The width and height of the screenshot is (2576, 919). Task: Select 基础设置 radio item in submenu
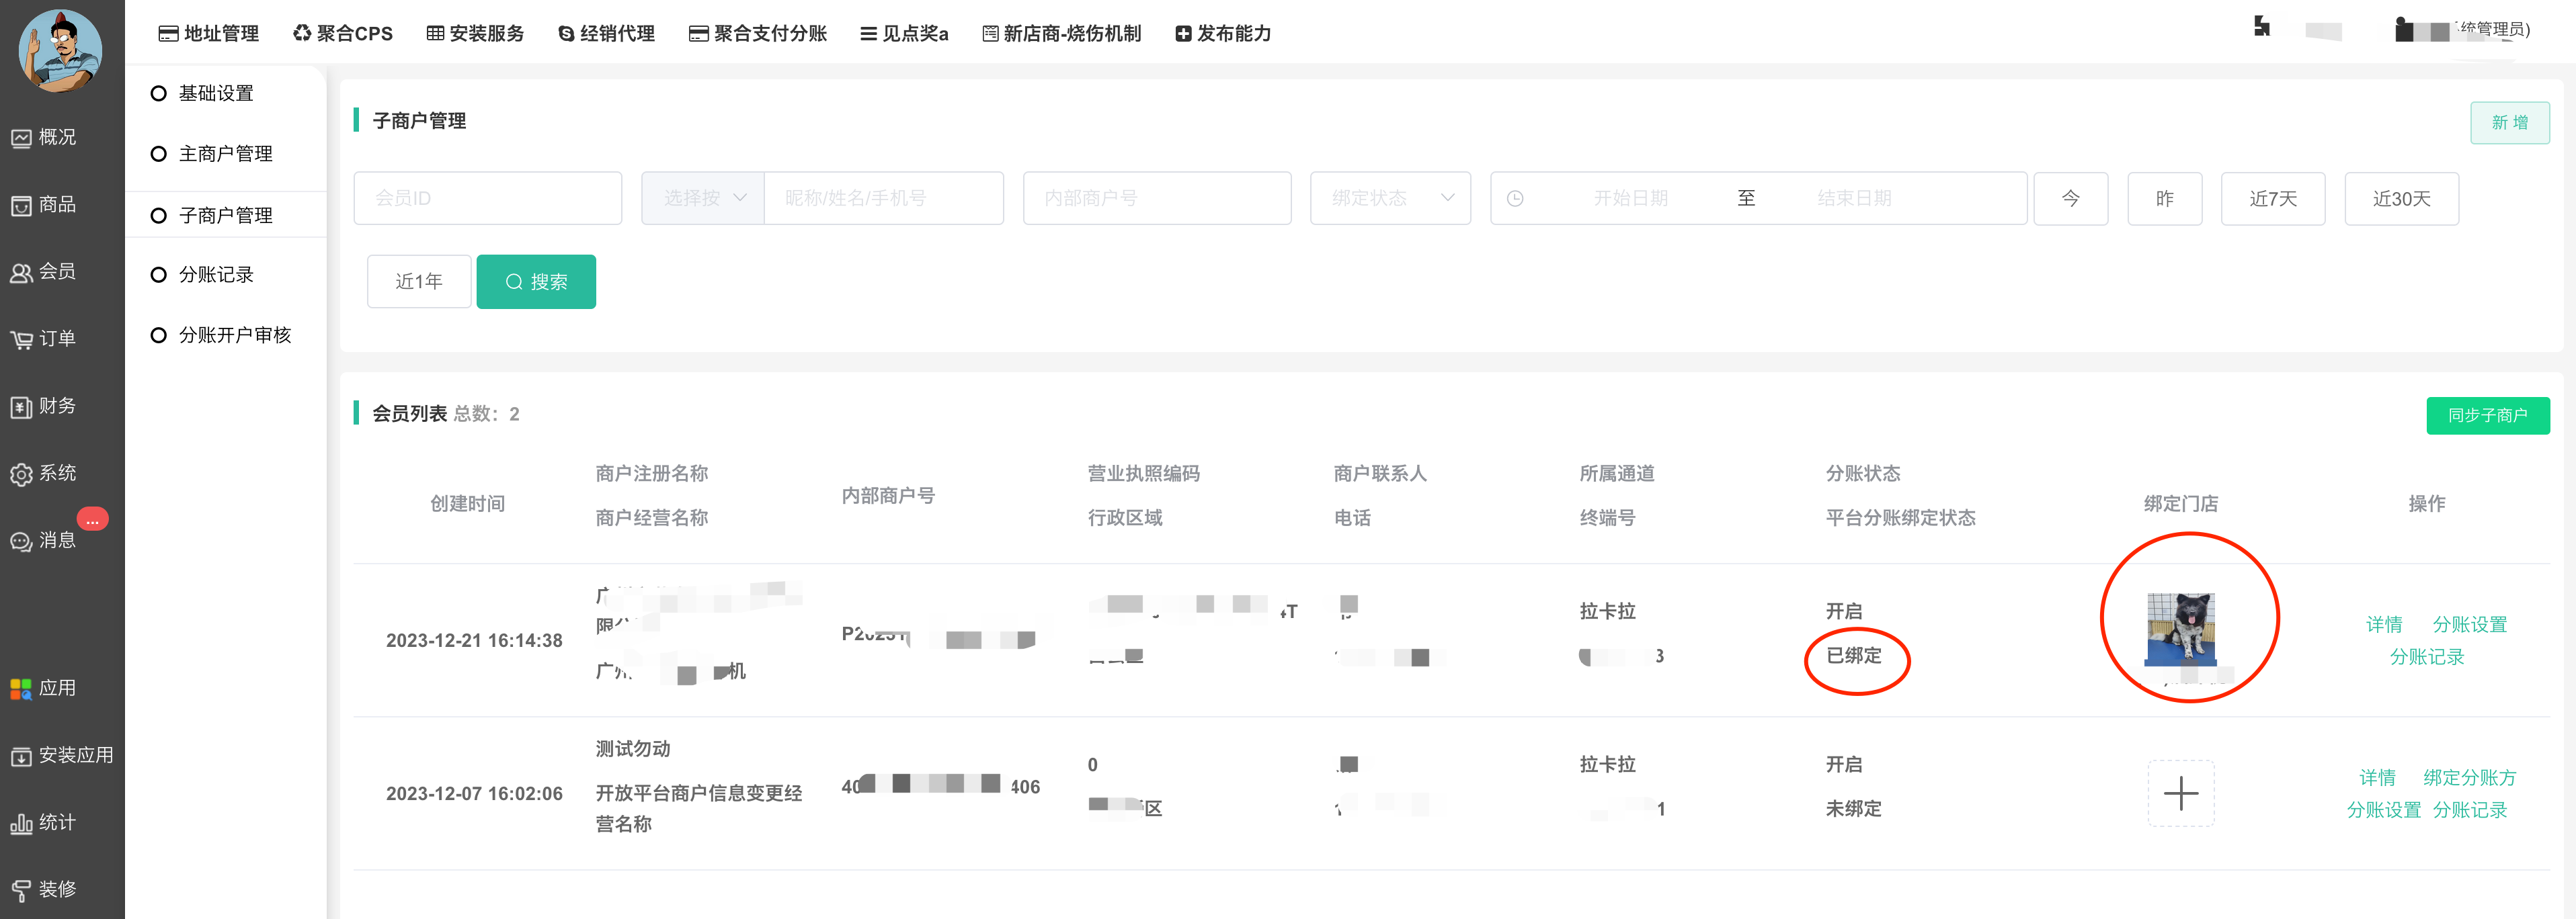[158, 94]
